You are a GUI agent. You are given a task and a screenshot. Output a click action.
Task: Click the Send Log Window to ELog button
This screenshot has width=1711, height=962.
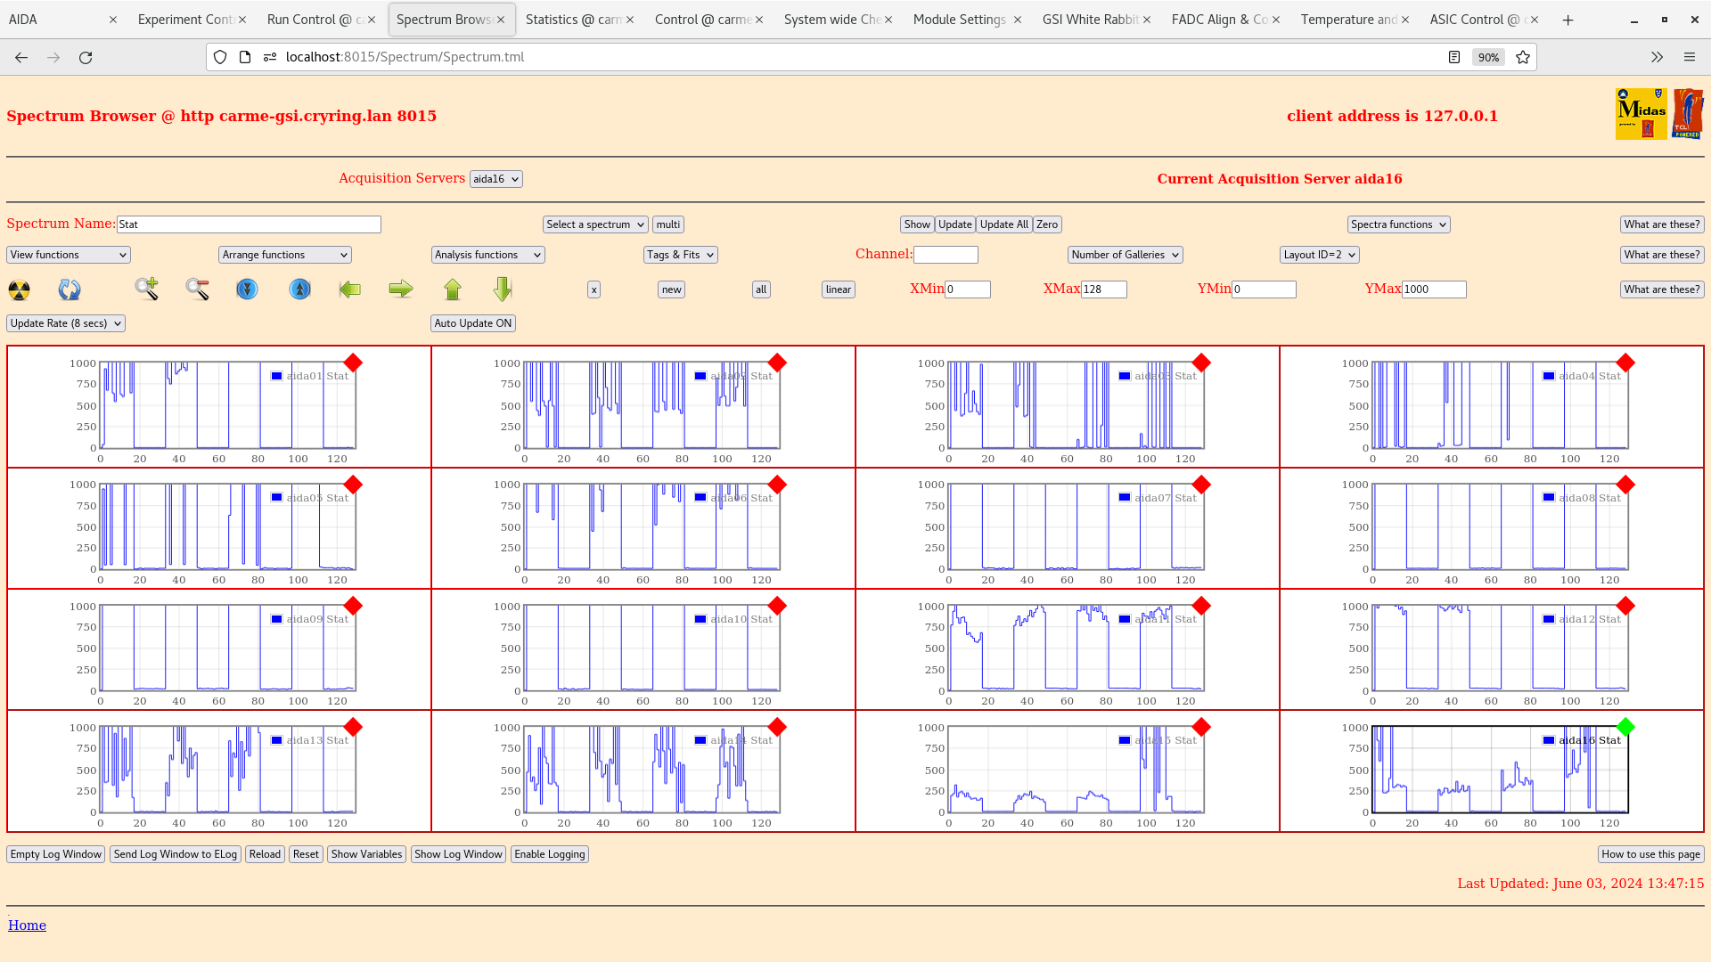pos(176,854)
